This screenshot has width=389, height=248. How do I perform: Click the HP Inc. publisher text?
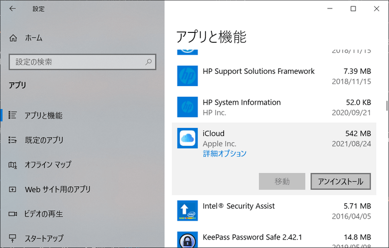tap(214, 113)
